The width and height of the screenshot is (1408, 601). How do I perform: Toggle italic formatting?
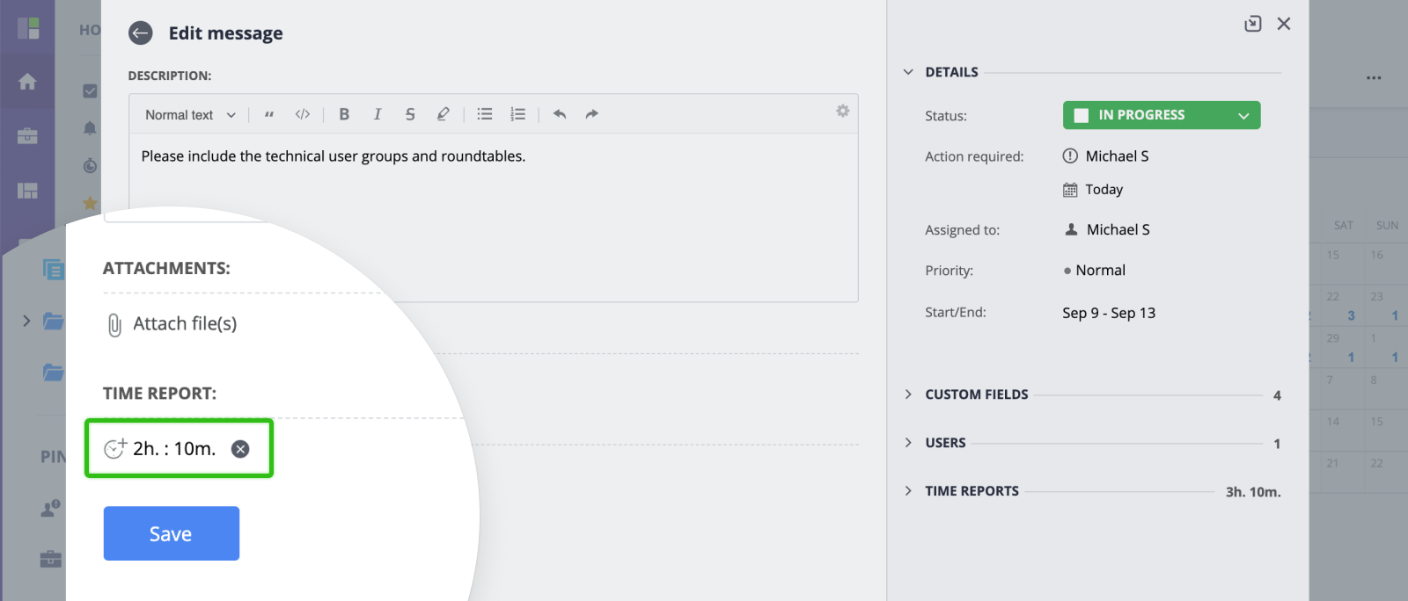click(378, 114)
